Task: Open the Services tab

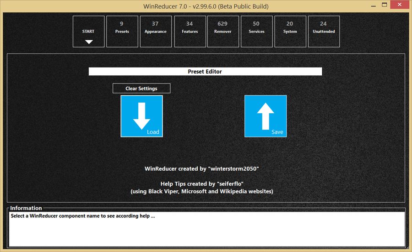Action: (x=257, y=31)
